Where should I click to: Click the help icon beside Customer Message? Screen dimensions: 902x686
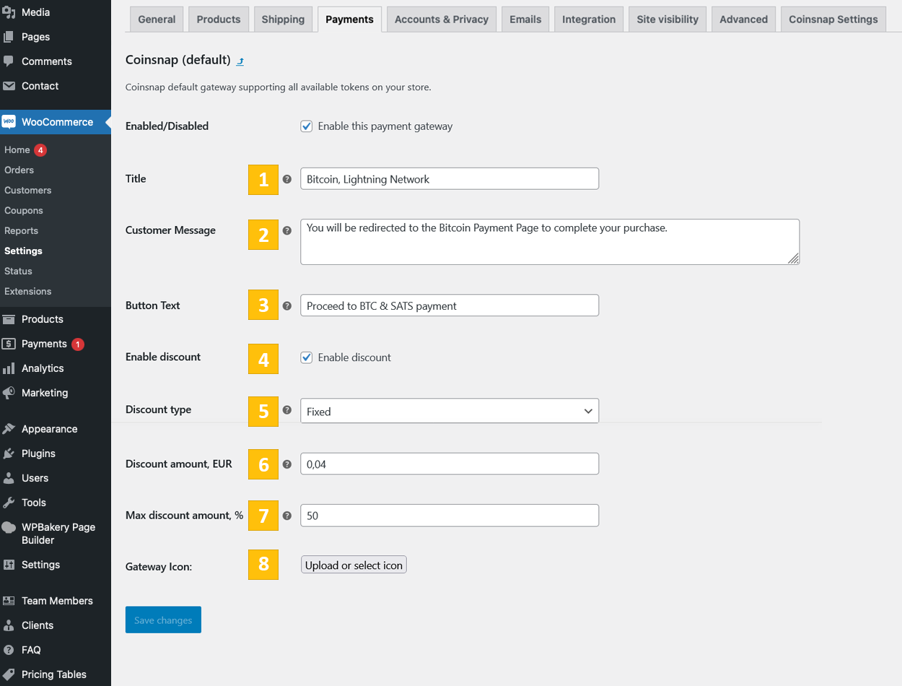click(287, 230)
